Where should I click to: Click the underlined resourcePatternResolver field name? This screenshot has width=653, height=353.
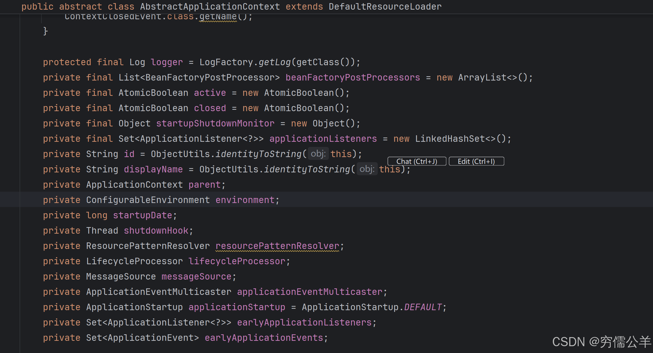tap(277, 246)
